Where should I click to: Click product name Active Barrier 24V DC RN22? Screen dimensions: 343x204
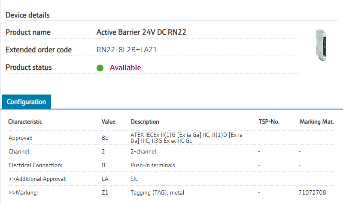point(141,32)
